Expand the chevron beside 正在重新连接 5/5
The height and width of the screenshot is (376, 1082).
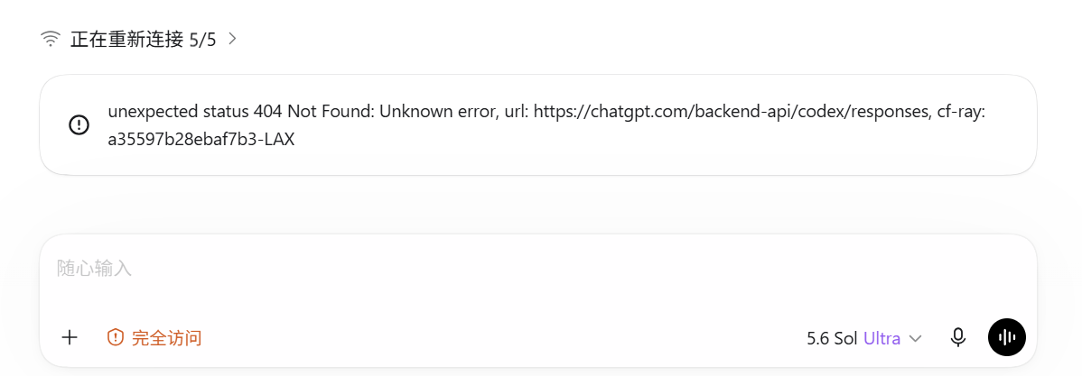[x=232, y=40]
